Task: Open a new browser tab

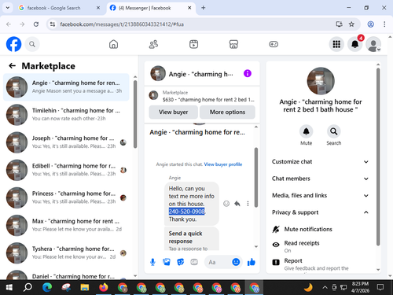Action: click(204, 8)
